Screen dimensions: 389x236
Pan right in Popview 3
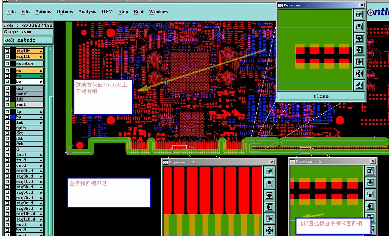359,62
